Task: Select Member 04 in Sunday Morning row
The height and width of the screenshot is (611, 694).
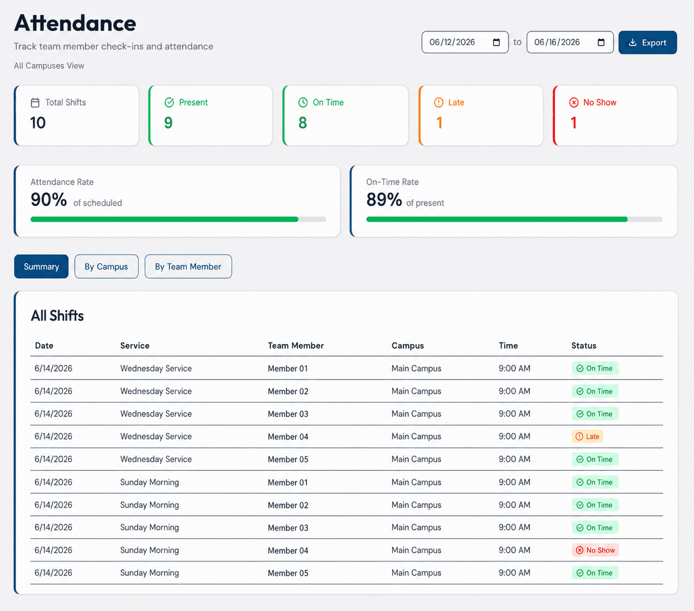Action: (x=288, y=550)
